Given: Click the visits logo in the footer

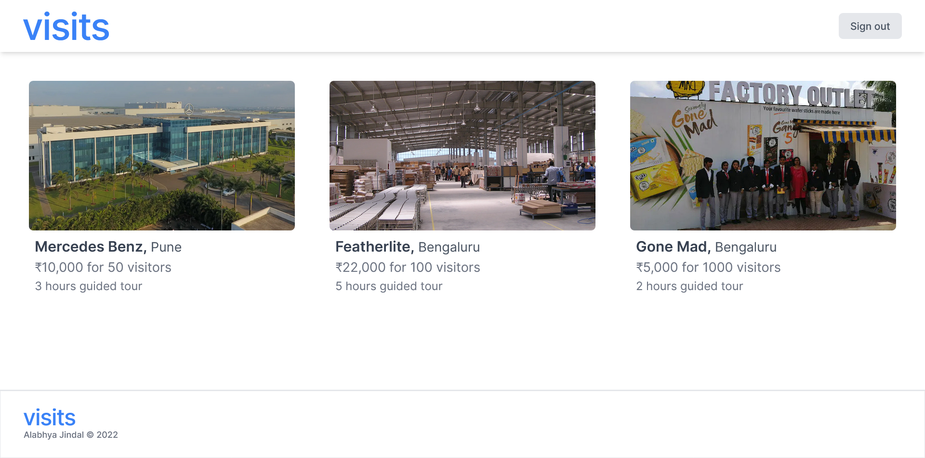Looking at the screenshot, I should (50, 418).
